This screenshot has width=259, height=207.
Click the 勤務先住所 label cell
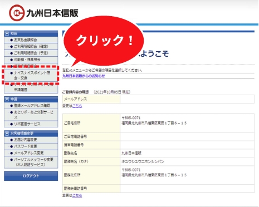click(91, 175)
